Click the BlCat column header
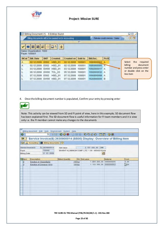The image size is (163, 232). point(25,58)
